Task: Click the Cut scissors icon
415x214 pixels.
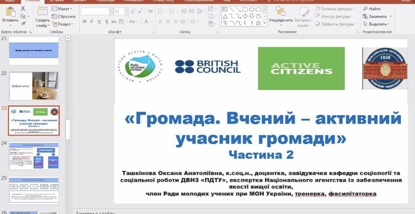Action: (24, 8)
